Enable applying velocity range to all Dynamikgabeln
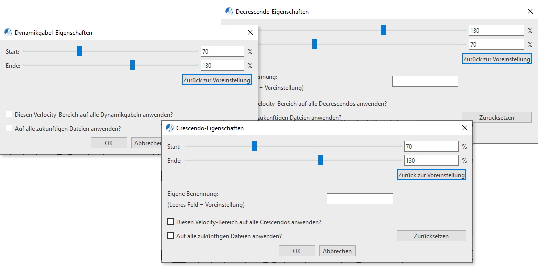 pos(9,114)
